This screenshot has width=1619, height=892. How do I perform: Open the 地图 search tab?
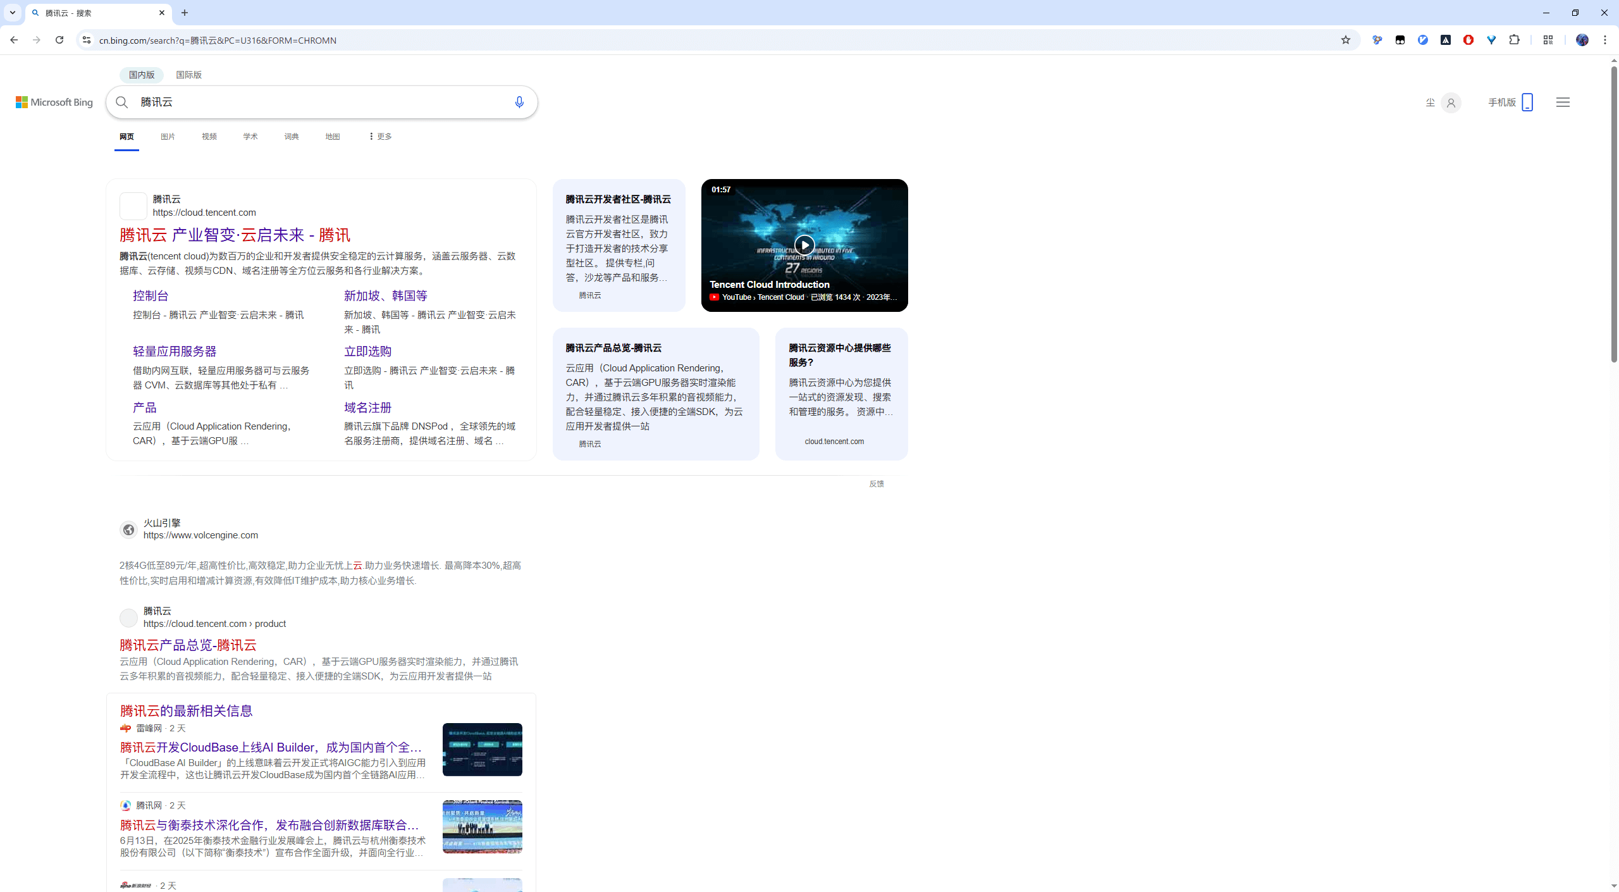[333, 137]
